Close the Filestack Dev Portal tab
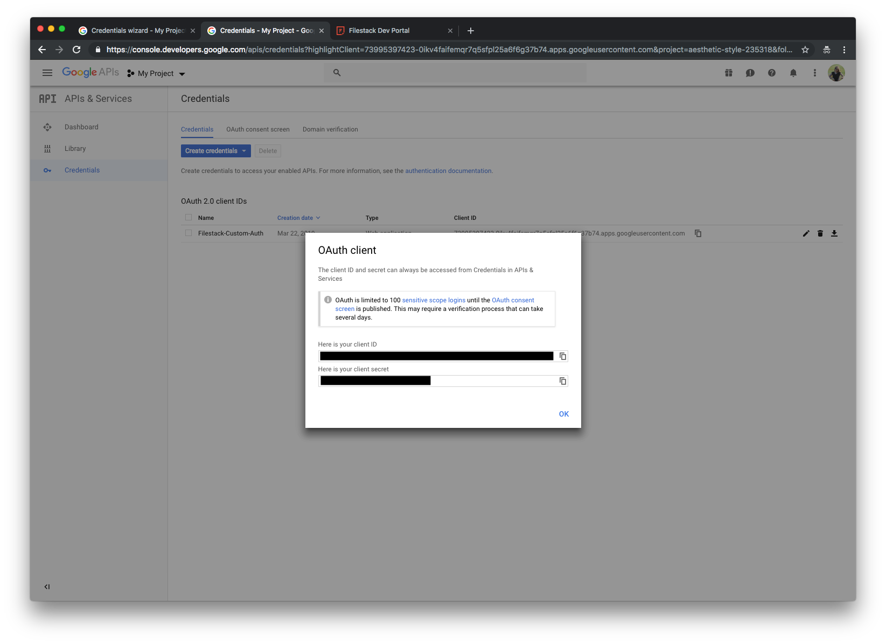The width and height of the screenshot is (886, 644). pyautogui.click(x=450, y=31)
